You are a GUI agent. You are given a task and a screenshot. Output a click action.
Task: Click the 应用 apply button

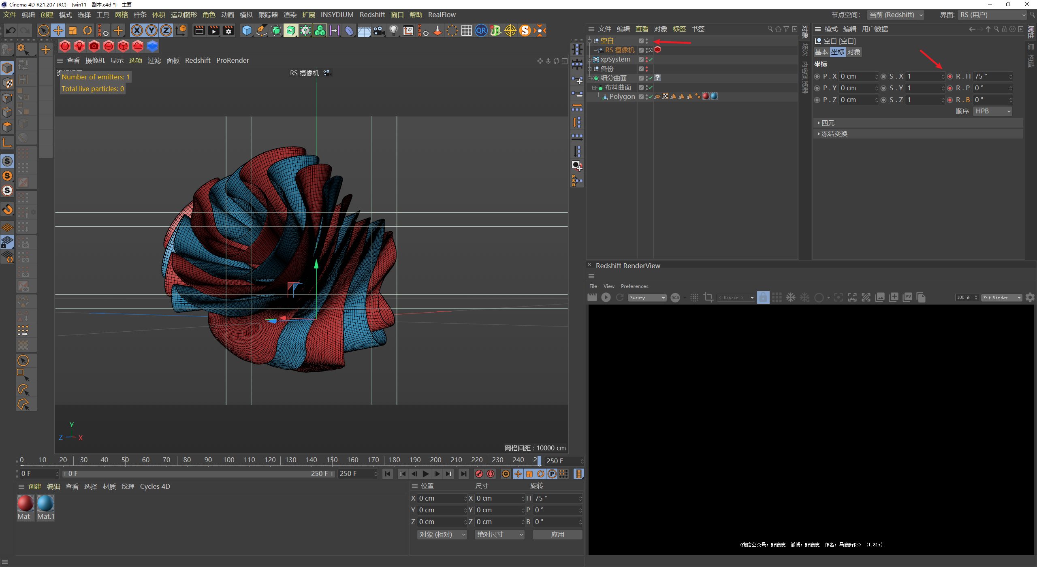point(557,535)
